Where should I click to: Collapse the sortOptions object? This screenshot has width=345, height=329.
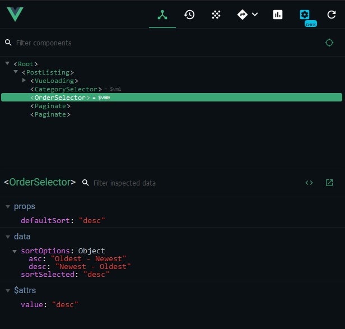15,251
